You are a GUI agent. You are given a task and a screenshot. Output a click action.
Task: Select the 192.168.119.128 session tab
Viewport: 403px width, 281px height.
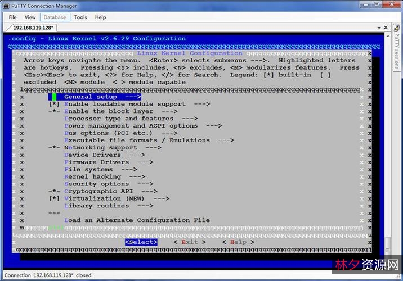(33, 28)
